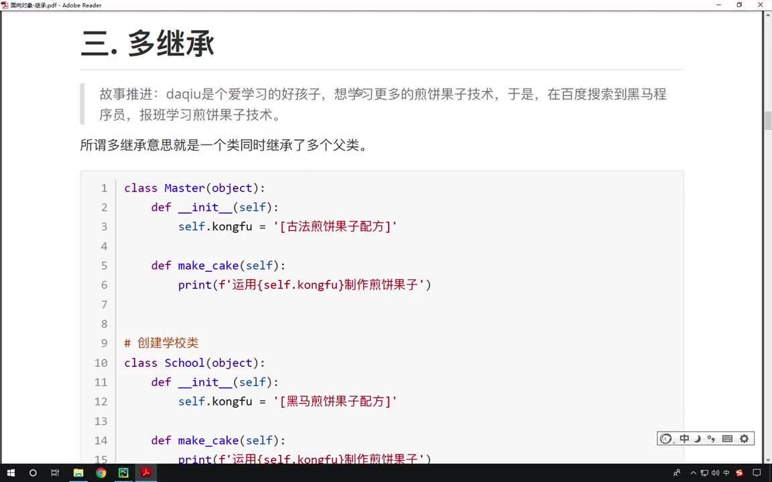
Task: Open Cortana search circle in taskbar
Action: (x=33, y=473)
